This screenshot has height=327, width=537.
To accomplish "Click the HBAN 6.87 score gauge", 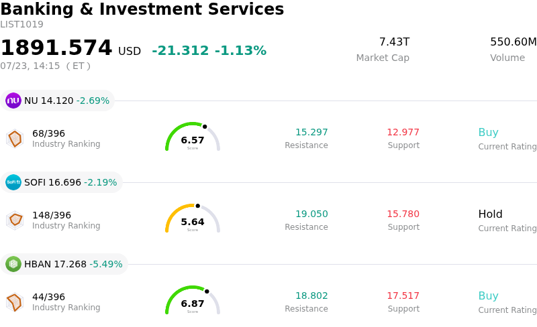I will 193,300.
